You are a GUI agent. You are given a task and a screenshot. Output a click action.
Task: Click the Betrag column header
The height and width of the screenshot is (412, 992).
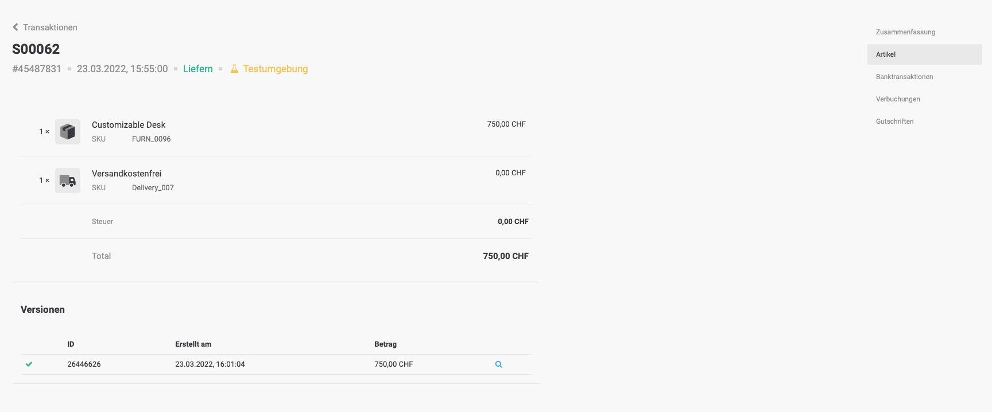(385, 344)
